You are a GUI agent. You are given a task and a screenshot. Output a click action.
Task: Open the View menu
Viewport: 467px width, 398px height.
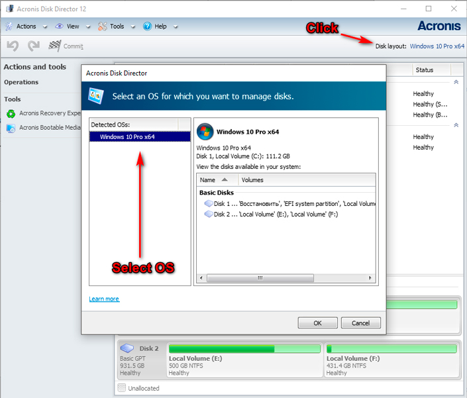(73, 26)
